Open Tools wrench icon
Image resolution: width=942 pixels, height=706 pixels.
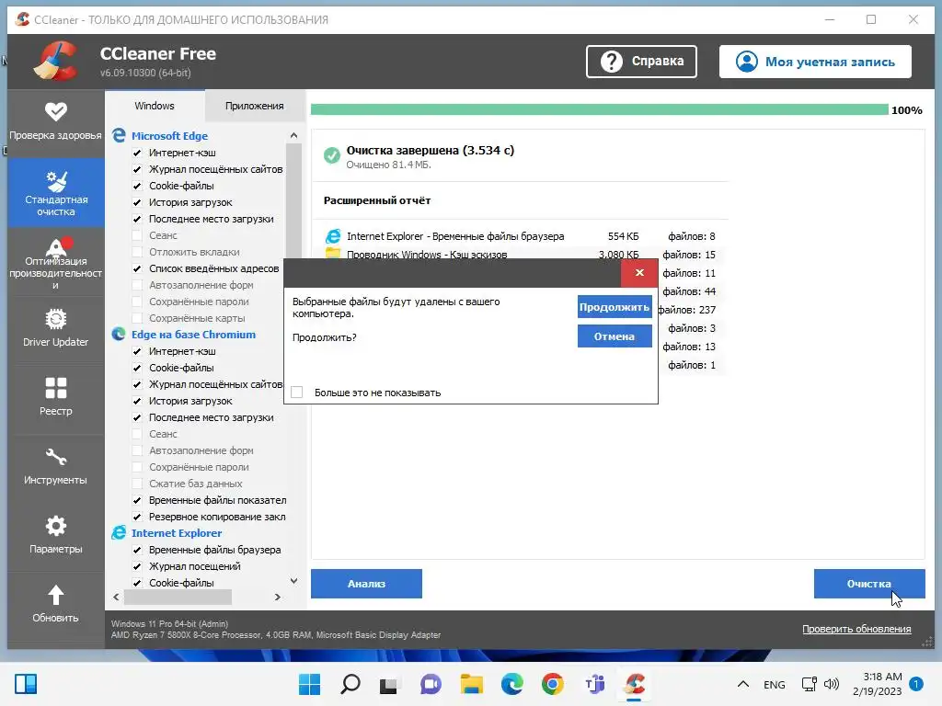tap(56, 458)
